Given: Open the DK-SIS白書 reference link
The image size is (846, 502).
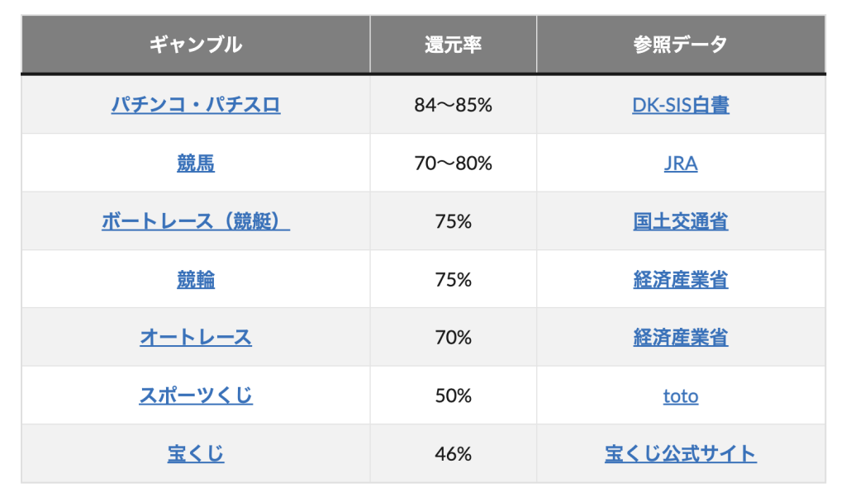Looking at the screenshot, I should (681, 105).
